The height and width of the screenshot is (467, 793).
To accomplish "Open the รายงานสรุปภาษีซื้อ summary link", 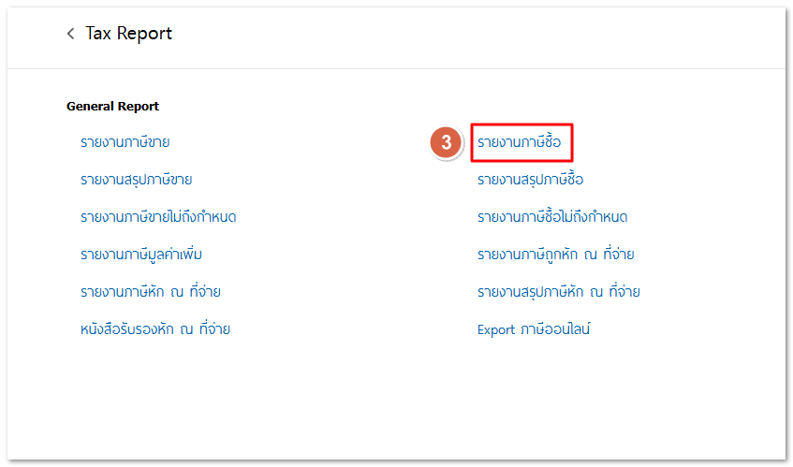I will [x=530, y=180].
